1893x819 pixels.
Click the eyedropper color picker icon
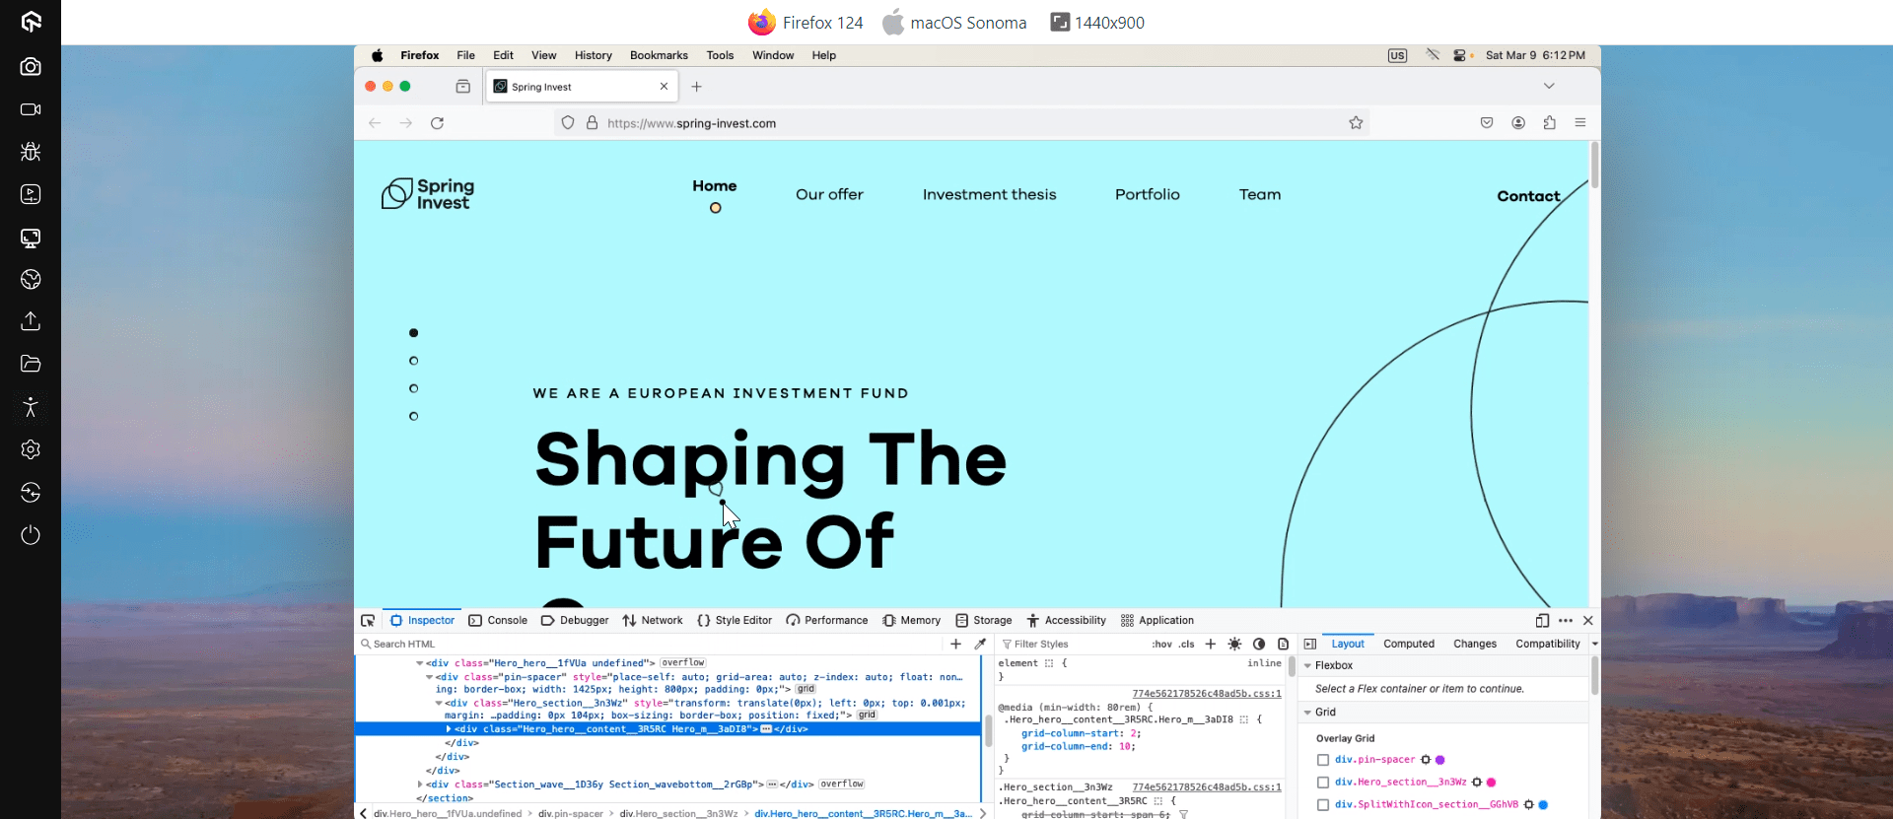point(980,645)
